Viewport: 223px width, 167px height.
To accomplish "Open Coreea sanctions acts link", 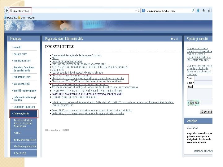I will 95,87.
